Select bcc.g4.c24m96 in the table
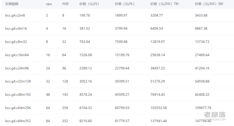Viewport: 234px width, 126px height. (x=17, y=68)
